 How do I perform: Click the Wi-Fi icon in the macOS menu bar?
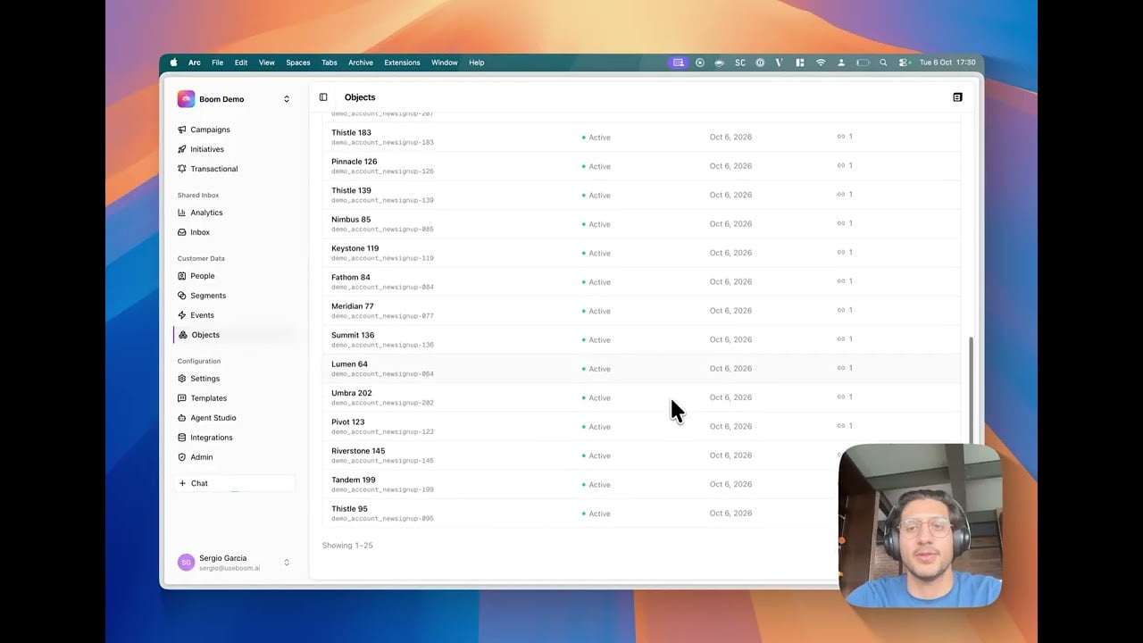coord(821,63)
